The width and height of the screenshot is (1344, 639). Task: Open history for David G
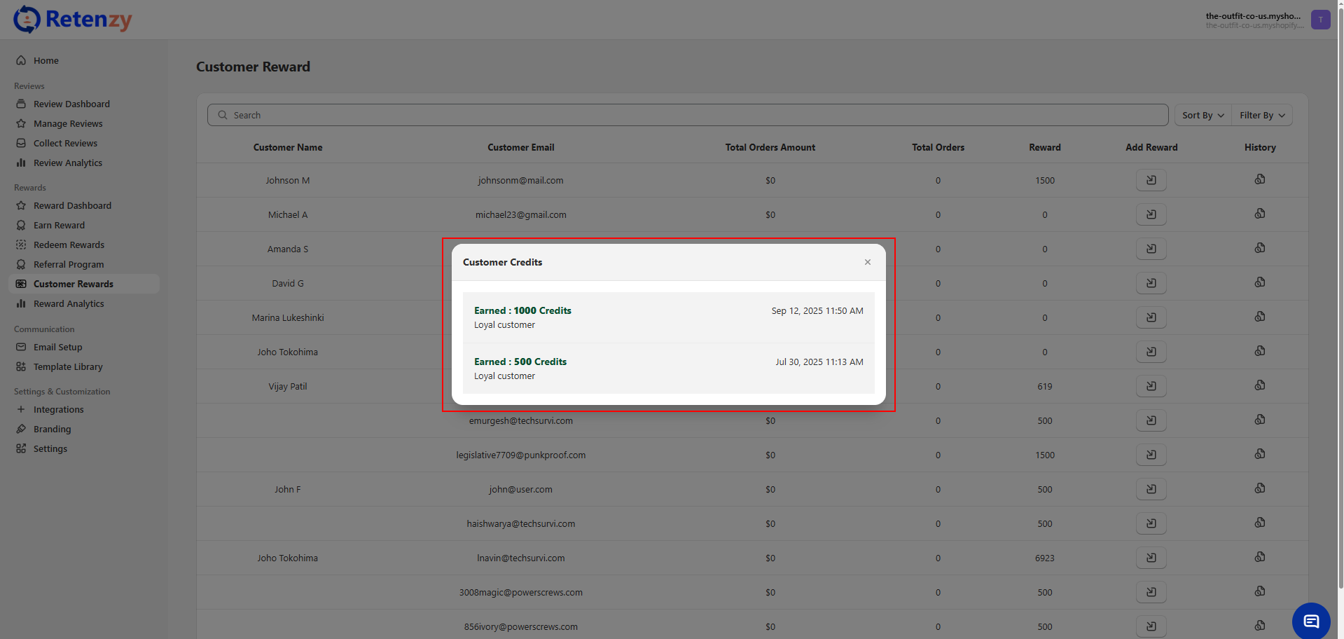tap(1259, 282)
